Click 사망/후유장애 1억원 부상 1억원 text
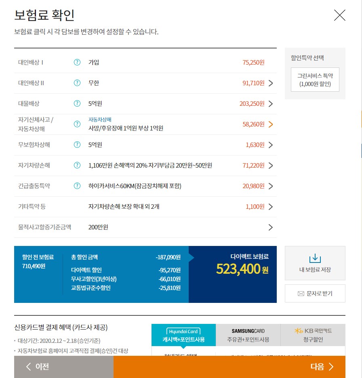The image size is (362, 378). 126,128
